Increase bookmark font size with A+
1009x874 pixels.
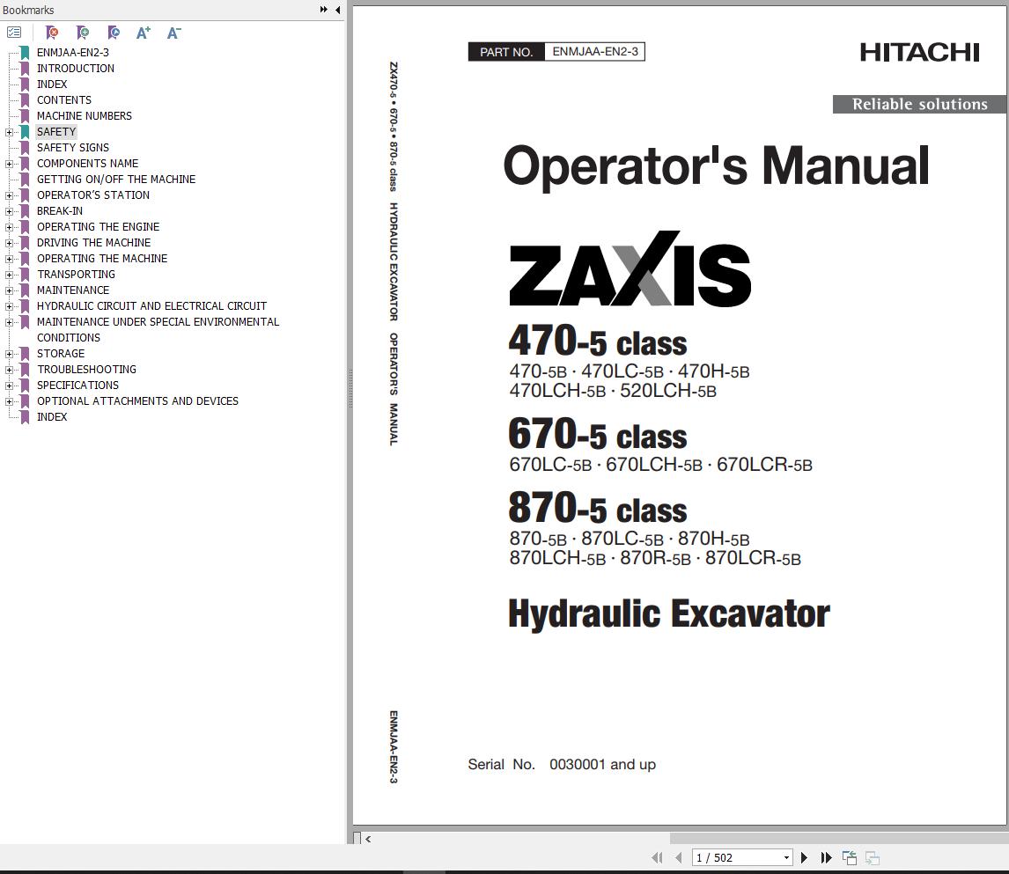144,33
